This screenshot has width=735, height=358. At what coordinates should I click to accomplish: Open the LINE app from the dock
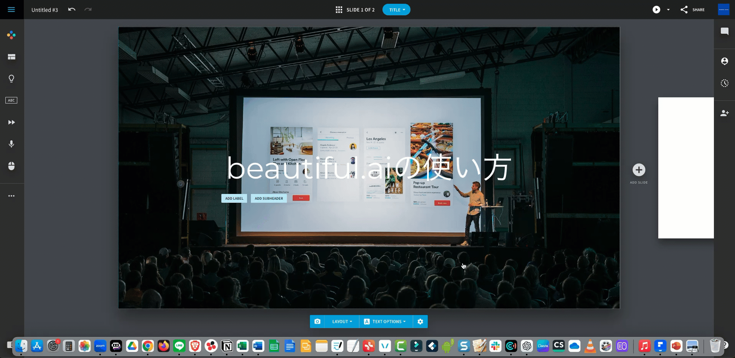pos(179,346)
